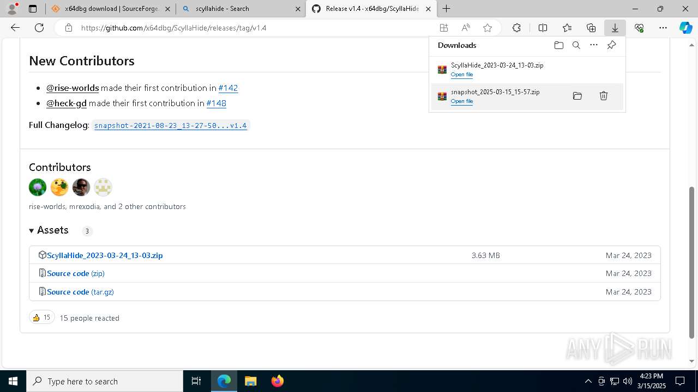Pin the Downloads panel

tap(611, 45)
